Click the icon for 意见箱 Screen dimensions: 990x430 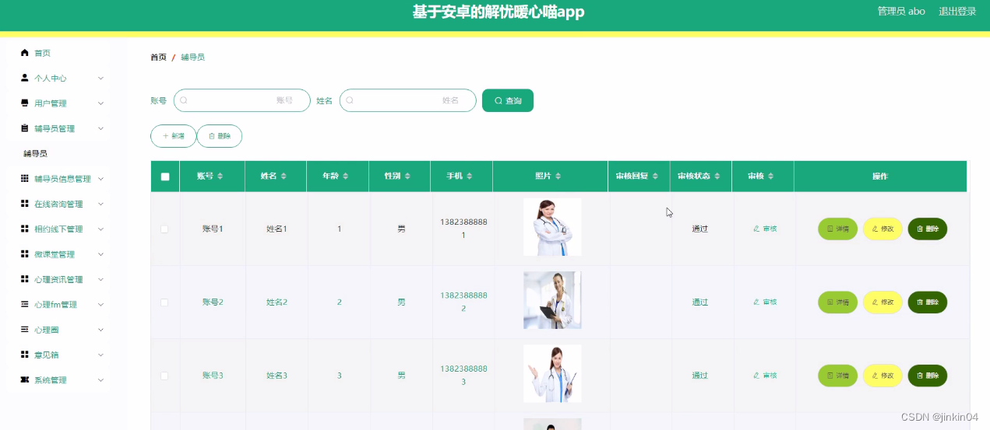coord(25,355)
